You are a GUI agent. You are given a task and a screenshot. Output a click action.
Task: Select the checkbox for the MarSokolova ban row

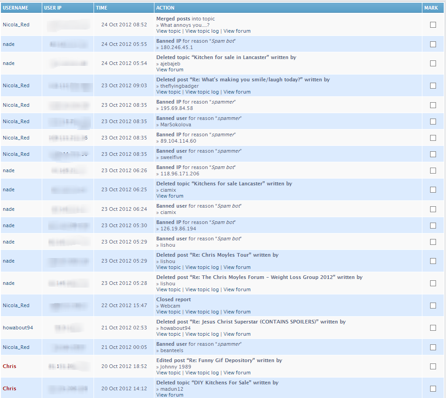click(433, 121)
